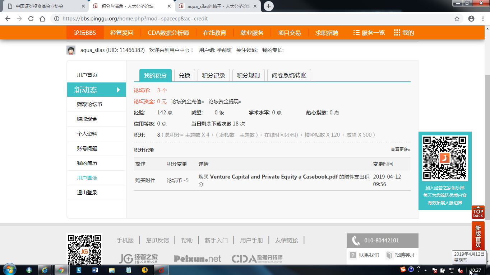Open CDA数据分析师 in the navigation bar
The width and height of the screenshot is (490, 275).
[x=168, y=33]
